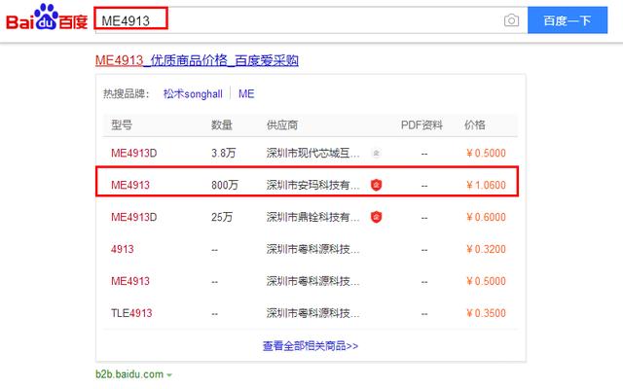Open the 4913 model link
Image resolution: width=623 pixels, height=389 pixels.
(x=123, y=249)
